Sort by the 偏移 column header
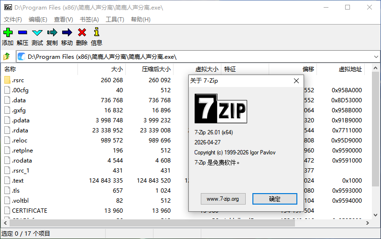Screen dimensions: 381x239 tap(293, 69)
